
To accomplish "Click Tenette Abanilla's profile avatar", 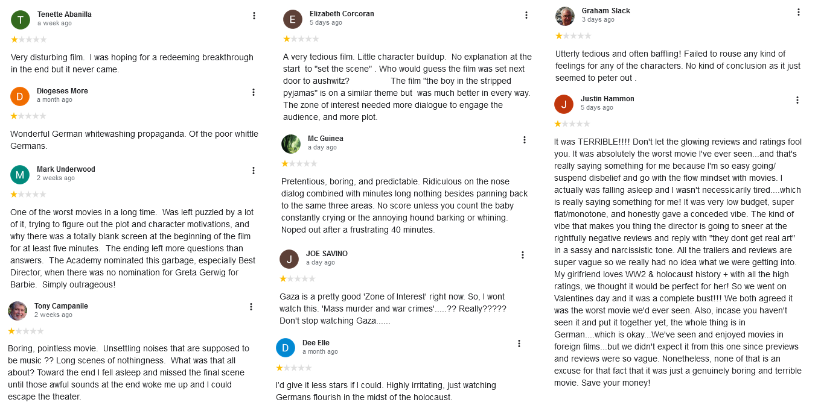I will tap(20, 20).
